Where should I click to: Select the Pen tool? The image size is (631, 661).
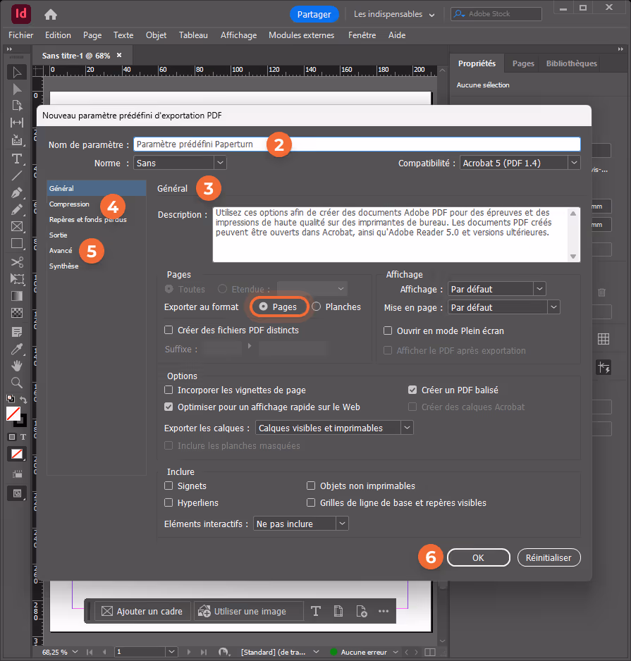point(17,192)
